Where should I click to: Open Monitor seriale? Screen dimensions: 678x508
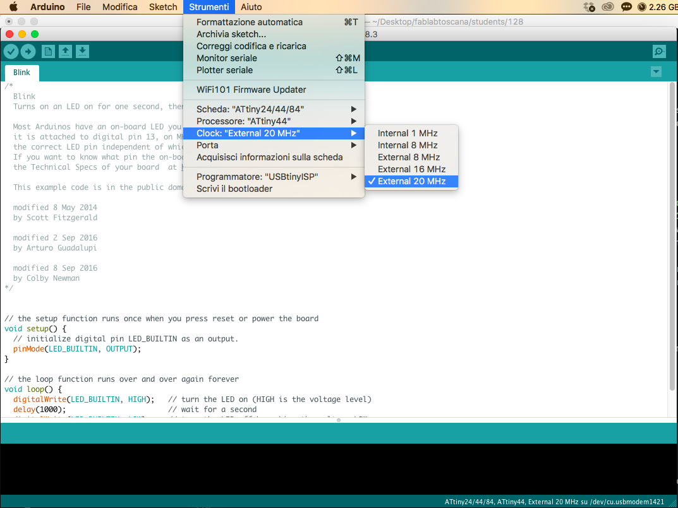(x=274, y=58)
